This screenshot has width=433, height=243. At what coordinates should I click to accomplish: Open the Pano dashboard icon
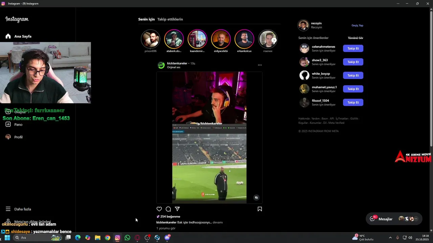tap(8, 124)
